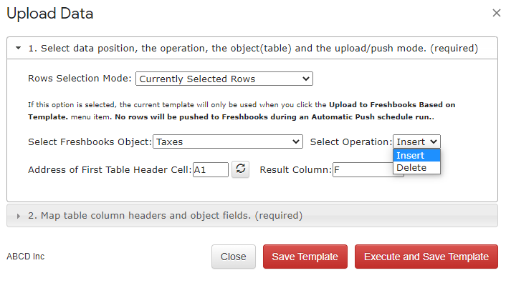This screenshot has width=506, height=288.
Task: Close the Upload Data dialog with X
Action: point(496,13)
